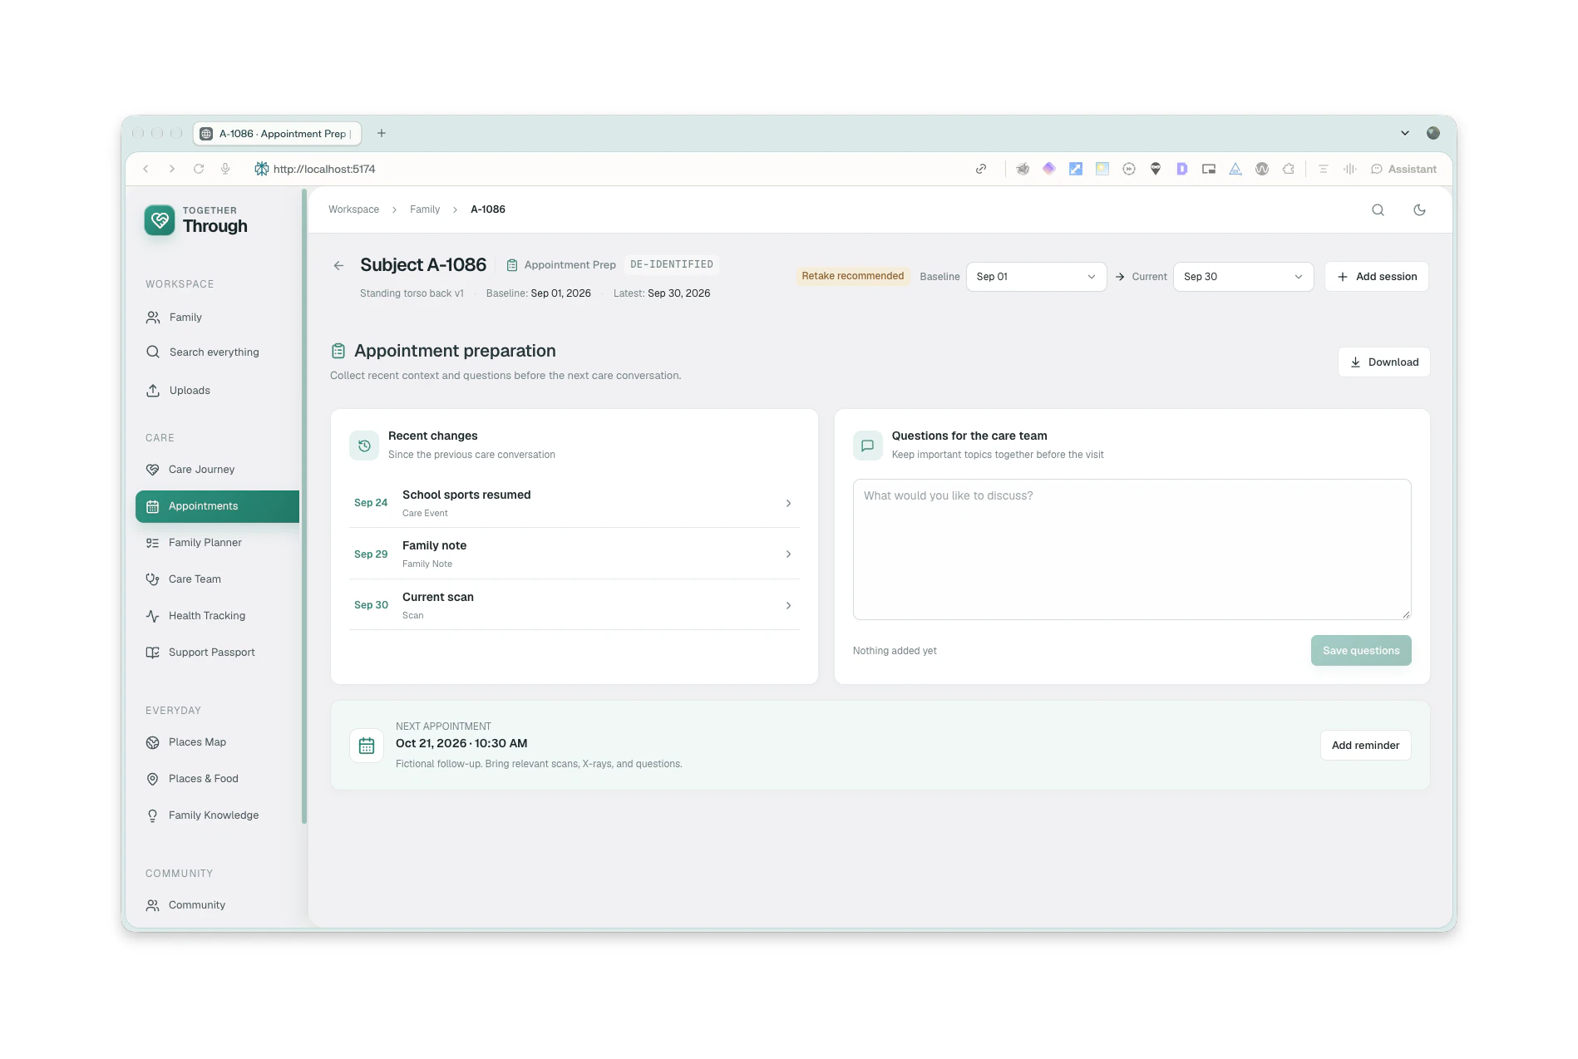Click the Workspace breadcrumb link
The image size is (1578, 1059).
point(353,209)
